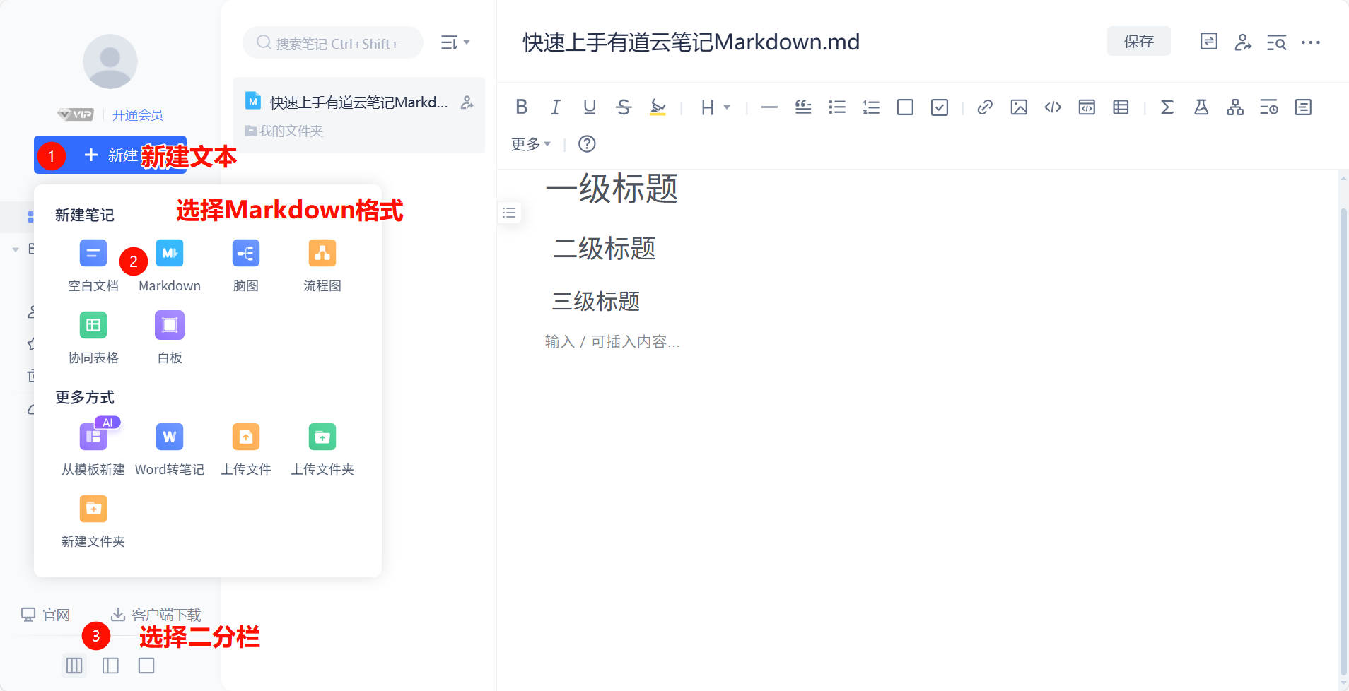
Task: Click the 新建 button
Action: click(x=110, y=155)
